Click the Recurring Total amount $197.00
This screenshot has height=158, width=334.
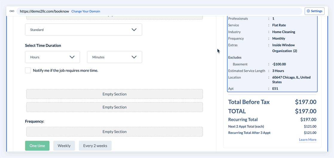(308, 120)
